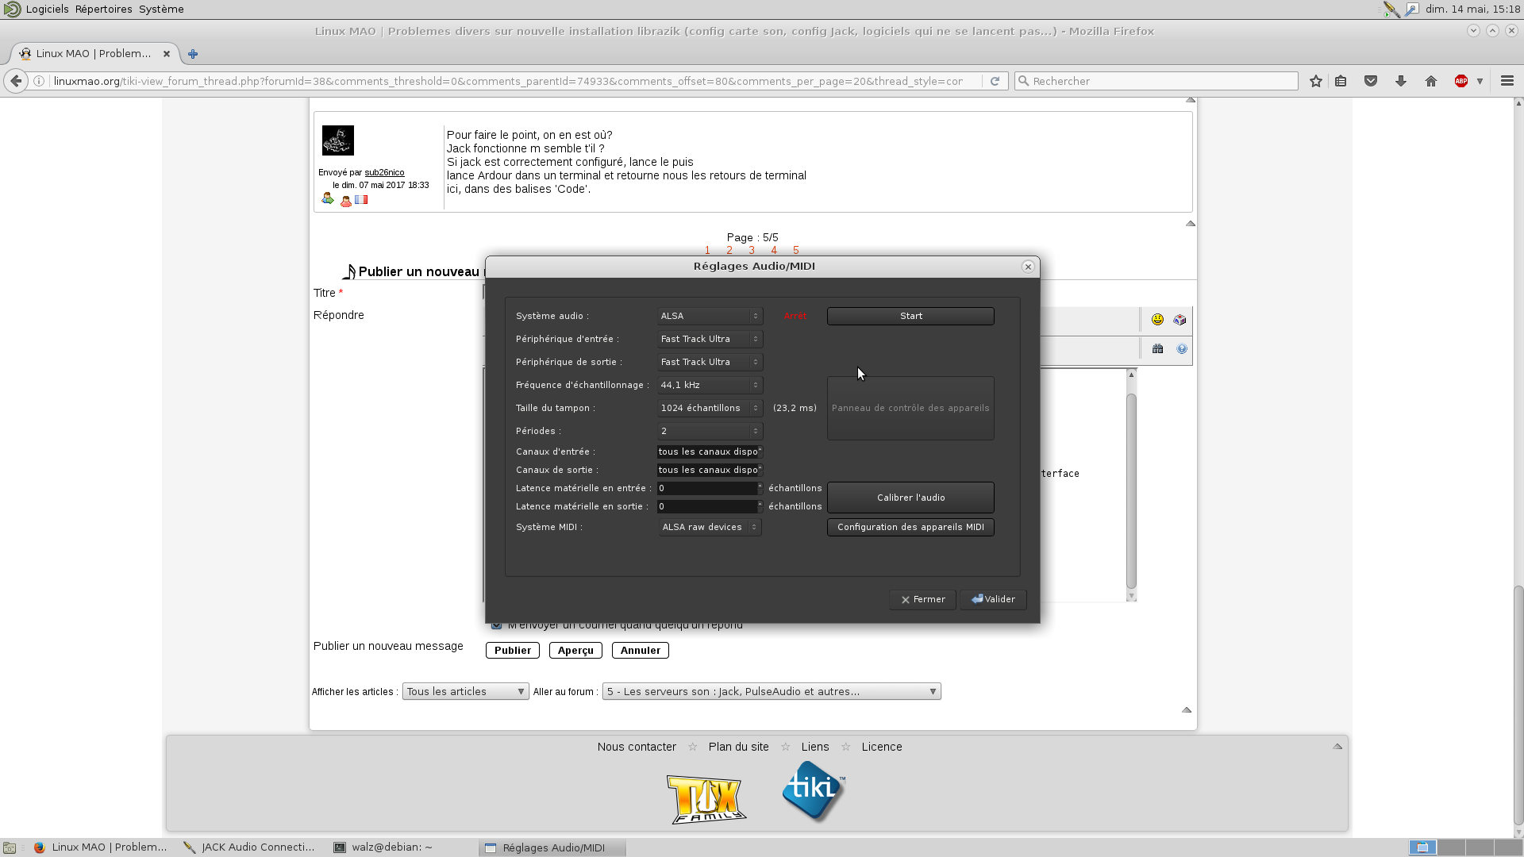Open the Pocket icon in the toolbar
Viewport: 1524px width, 857px height.
click(1371, 81)
